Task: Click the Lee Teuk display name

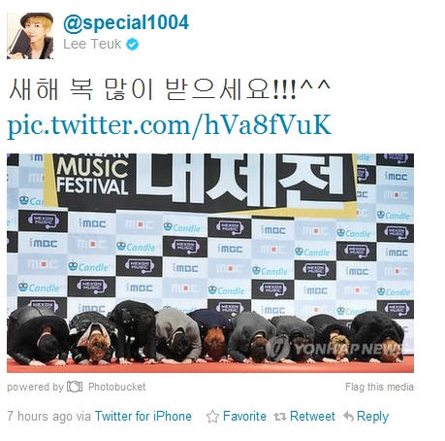Action: [92, 44]
